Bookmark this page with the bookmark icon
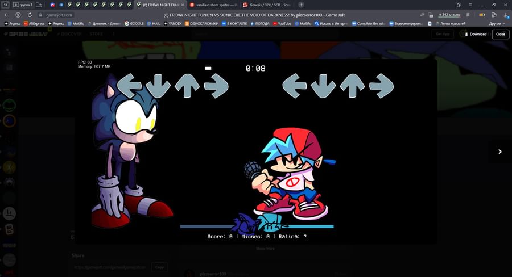512x277 pixels. coord(468,15)
